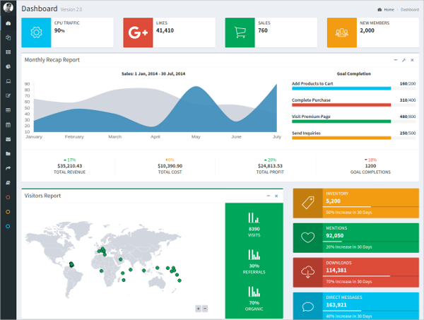This screenshot has width=424, height=320.
Task: Zoom in on the visitors map
Action: tap(198, 309)
